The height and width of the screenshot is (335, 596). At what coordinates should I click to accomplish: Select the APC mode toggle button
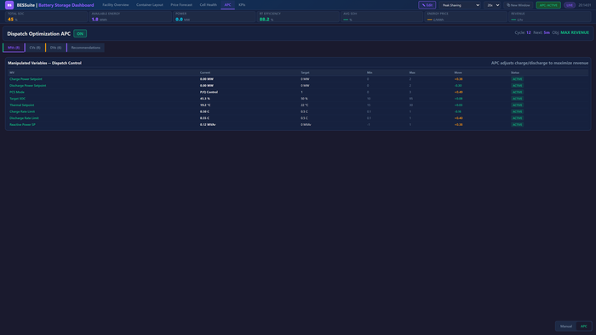583,326
